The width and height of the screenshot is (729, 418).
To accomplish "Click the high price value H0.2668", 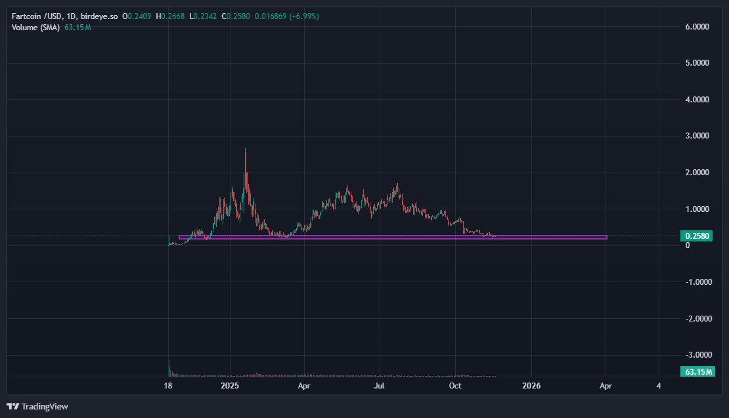I will coord(170,16).
